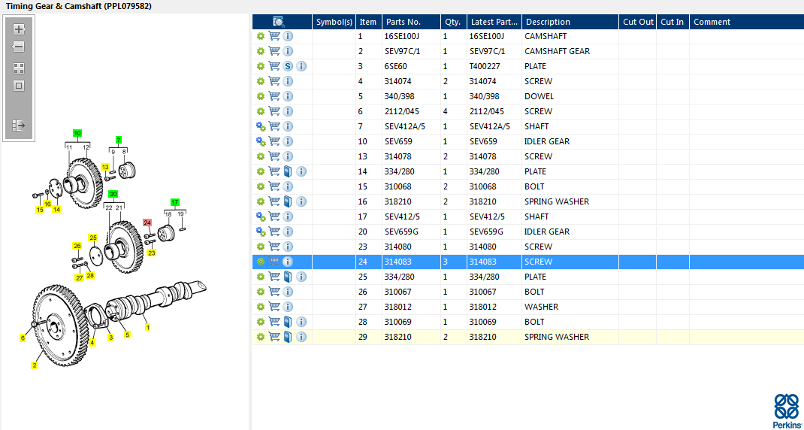This screenshot has height=430, width=804.
Task: Select callout 1 below the camshaft
Action: pos(148,326)
